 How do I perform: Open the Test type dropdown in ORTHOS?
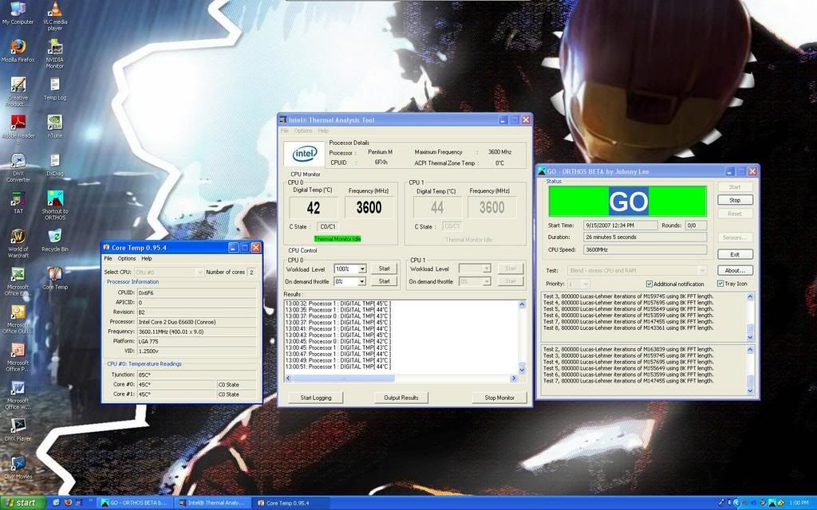pos(702,271)
